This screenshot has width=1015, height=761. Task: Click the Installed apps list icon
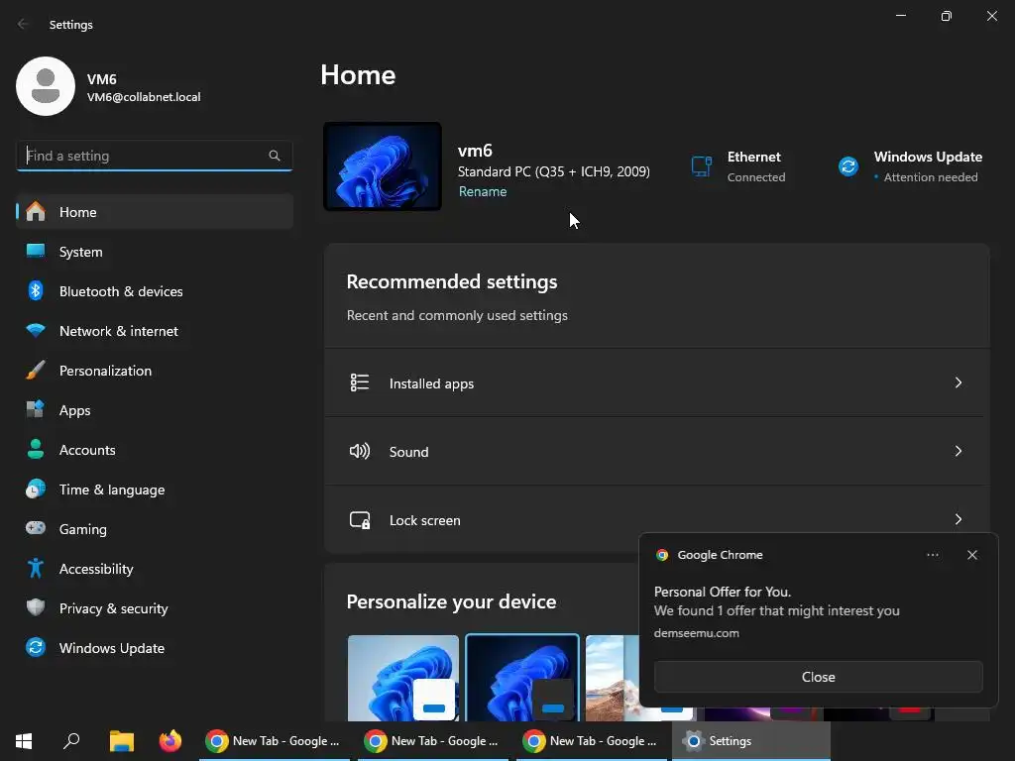tap(359, 382)
